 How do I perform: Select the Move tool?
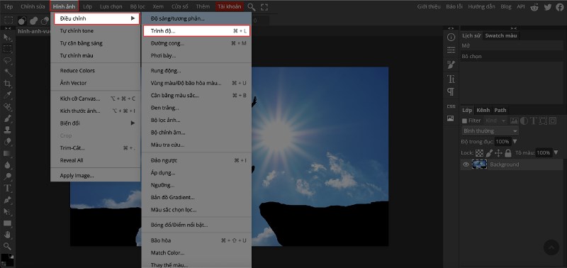pos(8,37)
